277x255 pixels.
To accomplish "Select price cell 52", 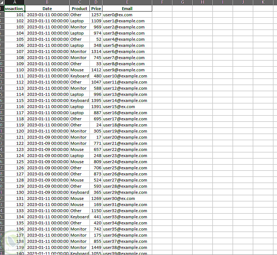I will [96, 39].
